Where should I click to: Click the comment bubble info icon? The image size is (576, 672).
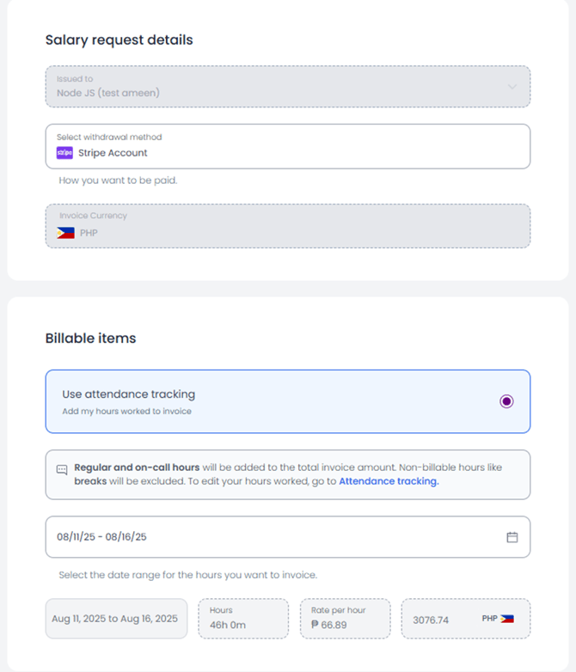pyautogui.click(x=62, y=469)
